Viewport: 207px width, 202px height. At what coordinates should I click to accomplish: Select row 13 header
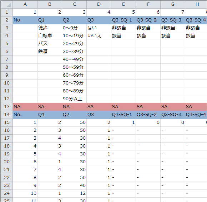tap(6, 107)
